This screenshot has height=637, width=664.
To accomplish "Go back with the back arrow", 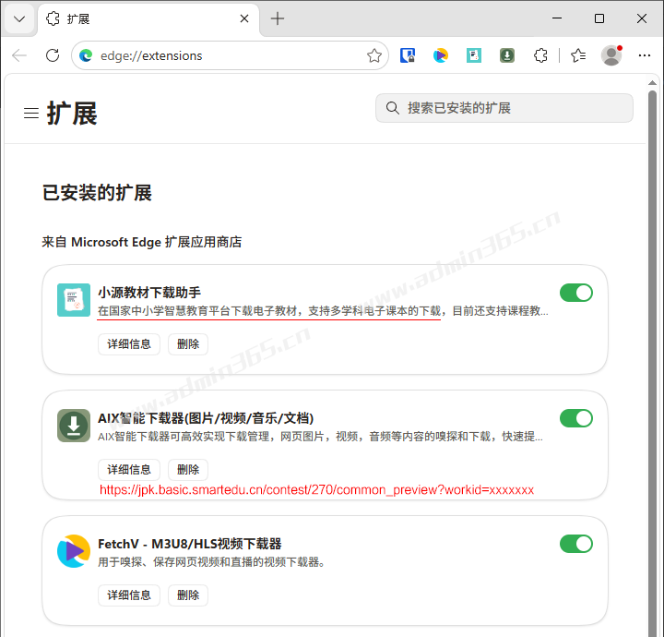I will tap(19, 55).
